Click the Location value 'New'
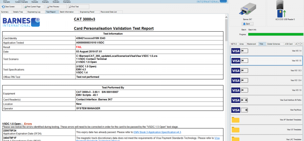This screenshot has width=304, height=141. coord(79,104)
